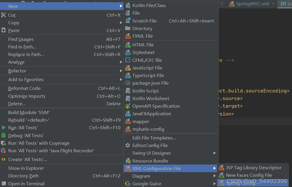The height and width of the screenshot is (187, 292).
Task: Click the CFML/CFC file icon
Action: click(128, 60)
